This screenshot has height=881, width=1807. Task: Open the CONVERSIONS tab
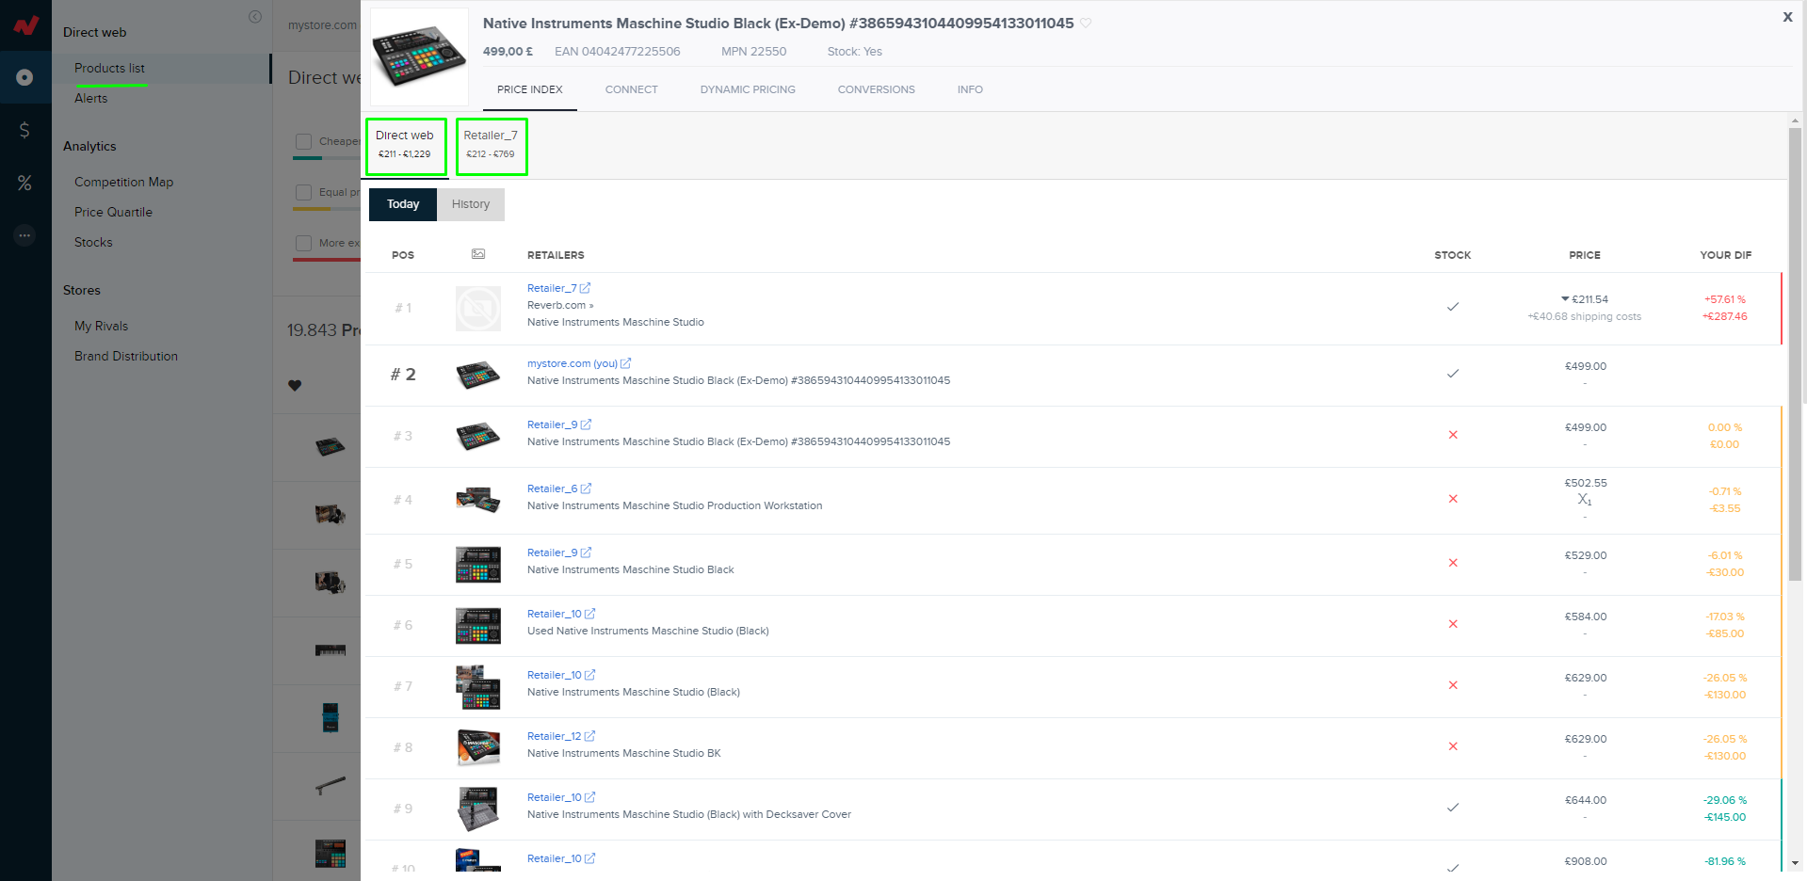click(x=877, y=89)
